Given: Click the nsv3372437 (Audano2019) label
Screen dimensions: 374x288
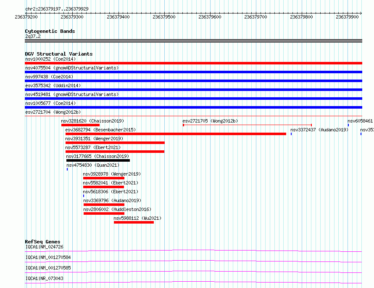Looking at the screenshot, I should (x=319, y=130).
